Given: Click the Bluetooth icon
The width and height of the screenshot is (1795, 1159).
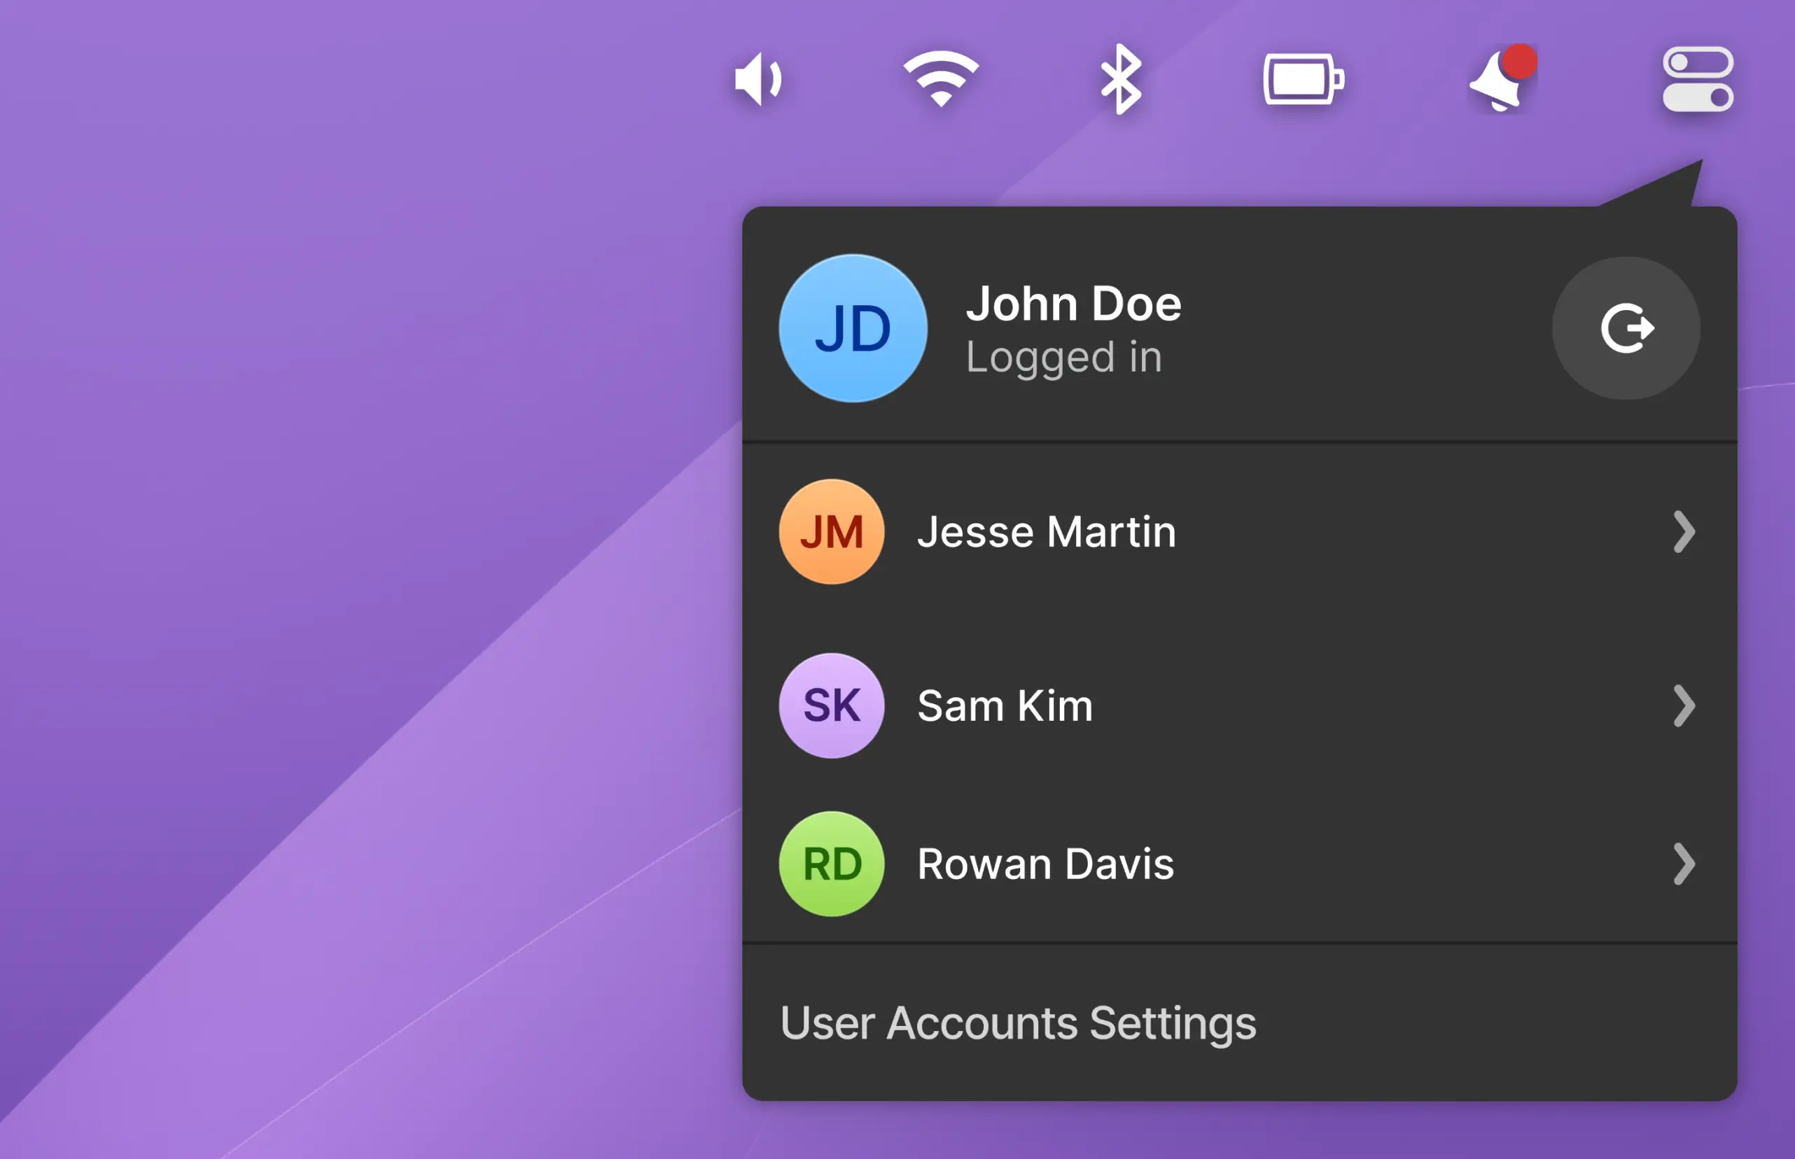Looking at the screenshot, I should (1121, 80).
